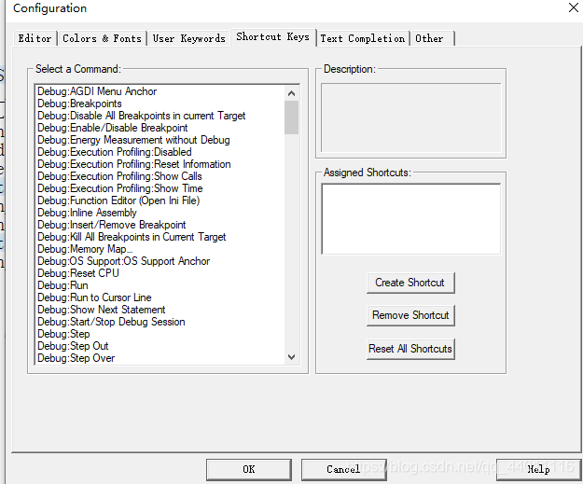Open the Colors & Fonts tab
Viewport: 583px width, 484px height.
click(x=102, y=38)
